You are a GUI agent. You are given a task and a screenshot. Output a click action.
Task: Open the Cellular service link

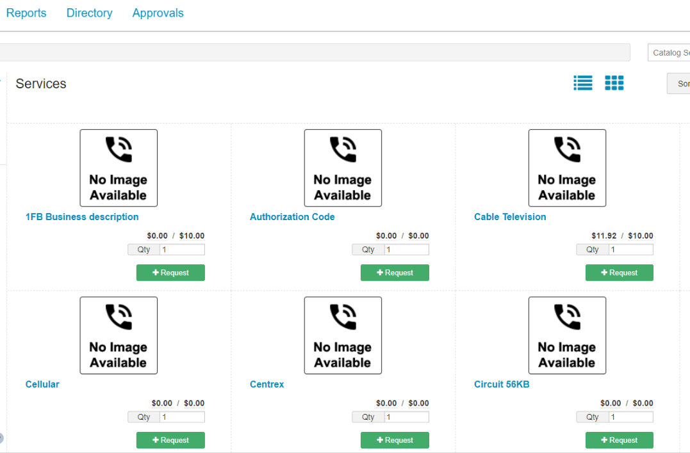pyautogui.click(x=42, y=385)
